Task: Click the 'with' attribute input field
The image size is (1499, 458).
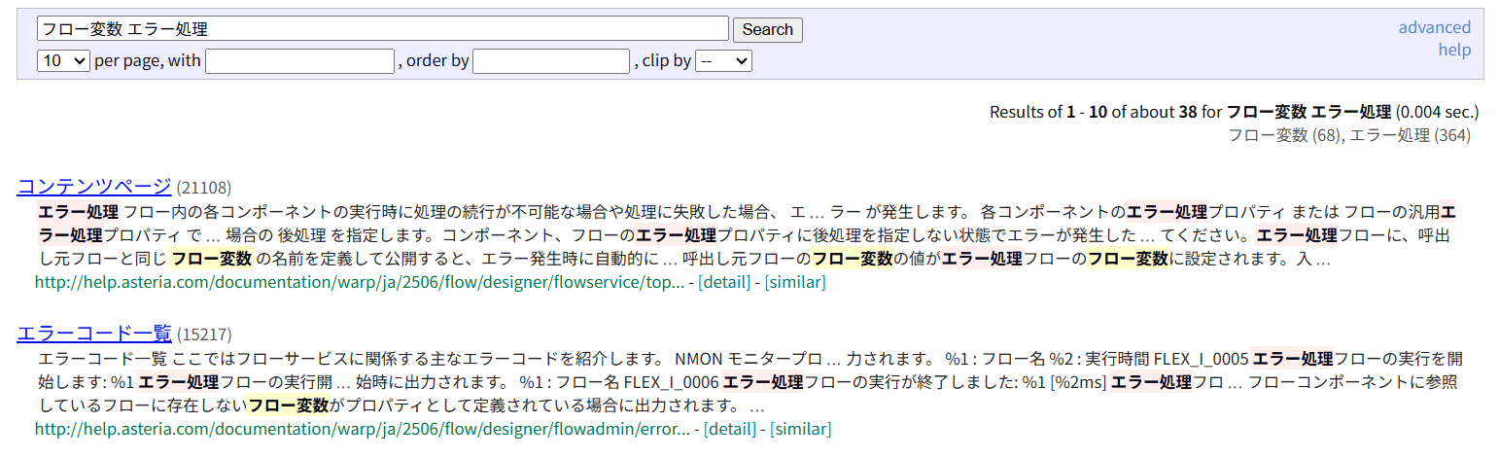Action: (299, 61)
